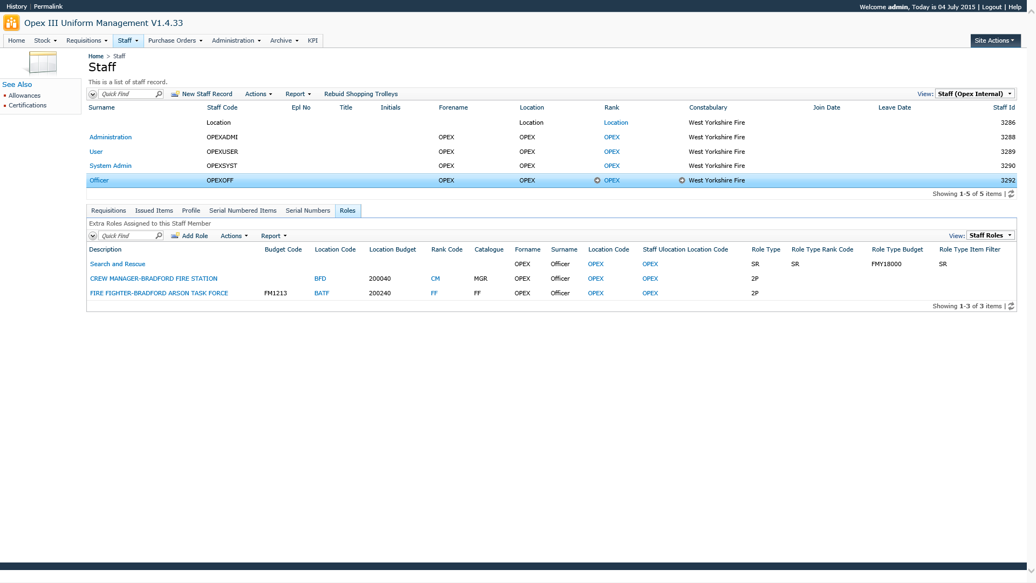Switch to the Serial Numbers tab

click(308, 211)
